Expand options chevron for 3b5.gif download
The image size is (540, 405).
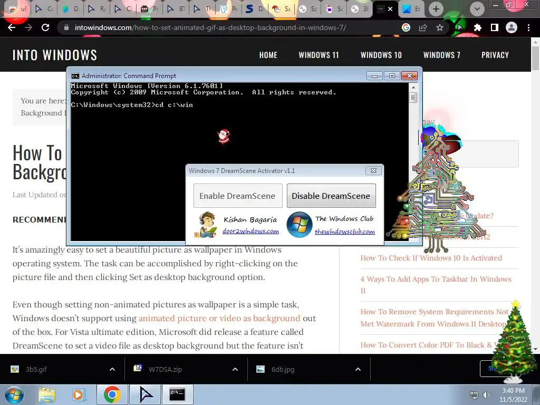(x=112, y=369)
